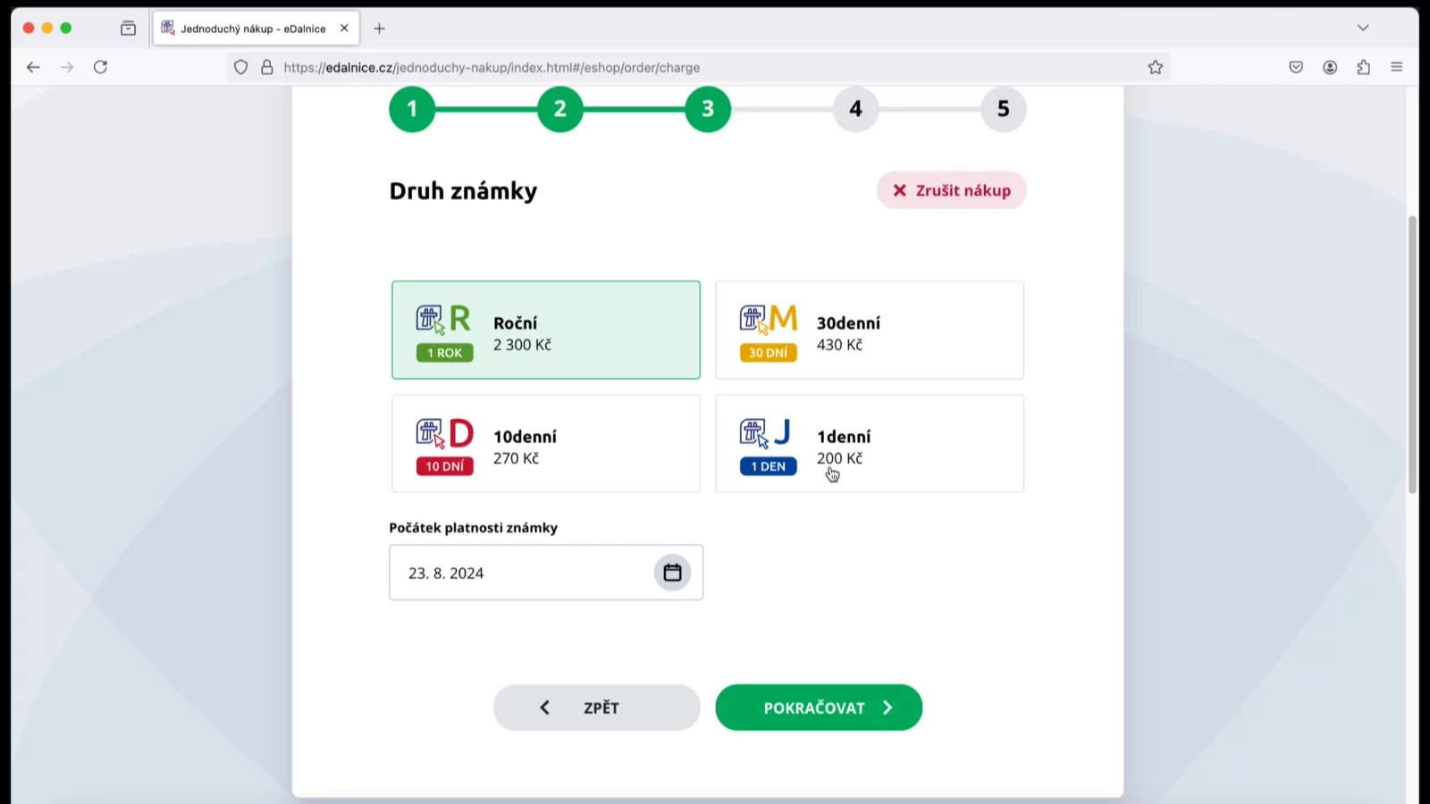The width and height of the screenshot is (1430, 804).
Task: Click the red 10 DNÍ badge
Action: [x=444, y=466]
